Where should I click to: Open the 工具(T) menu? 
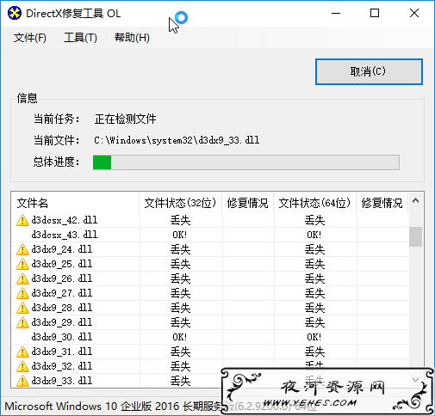coord(80,38)
